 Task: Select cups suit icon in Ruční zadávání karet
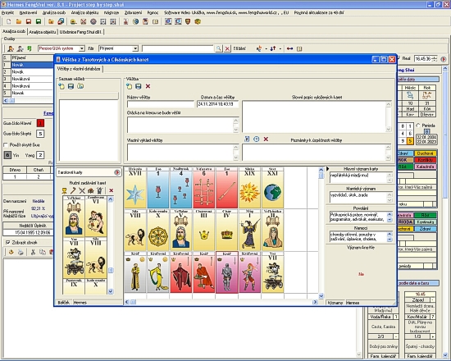[x=65, y=190]
